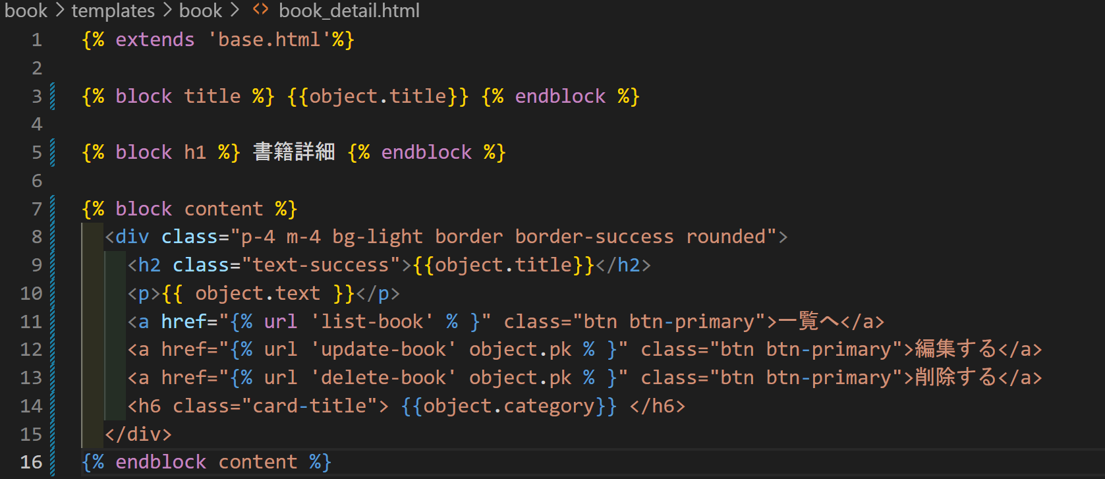Image resolution: width=1105 pixels, height=479 pixels.
Task: Click the 編集する link text
Action: [x=956, y=350]
